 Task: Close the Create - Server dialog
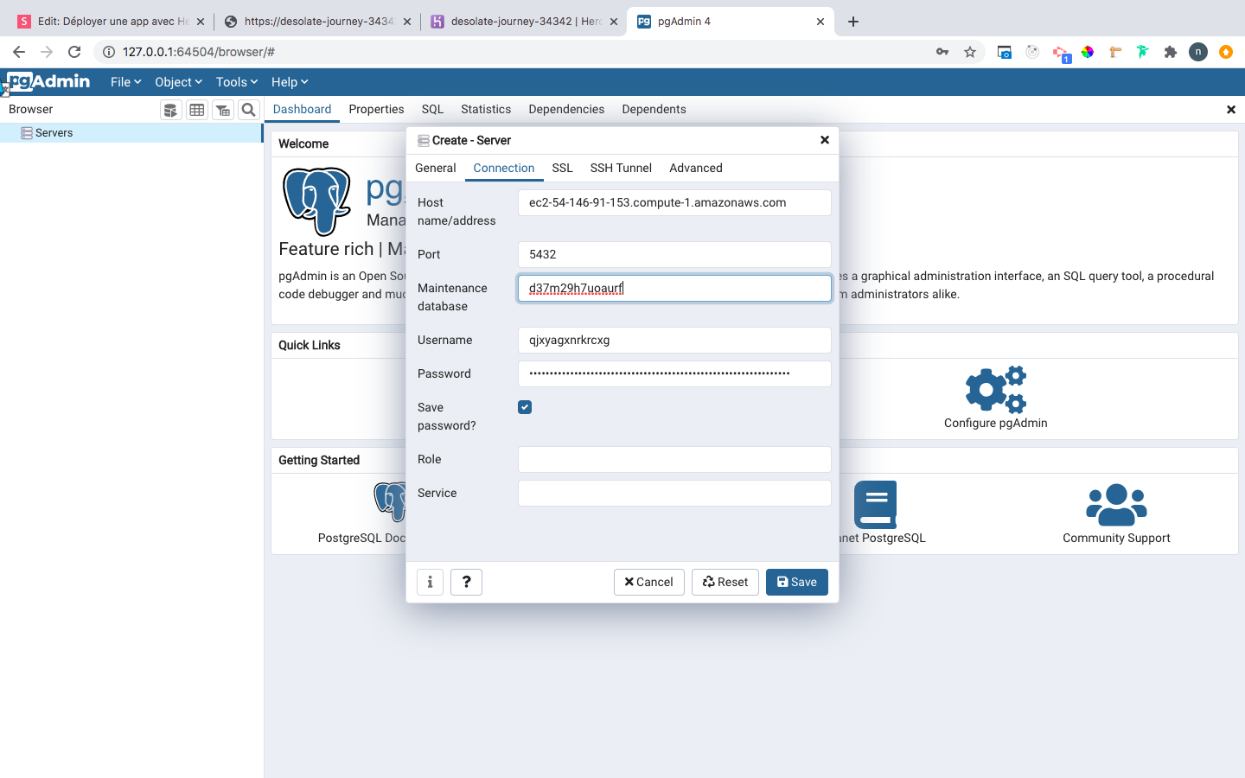tap(825, 140)
